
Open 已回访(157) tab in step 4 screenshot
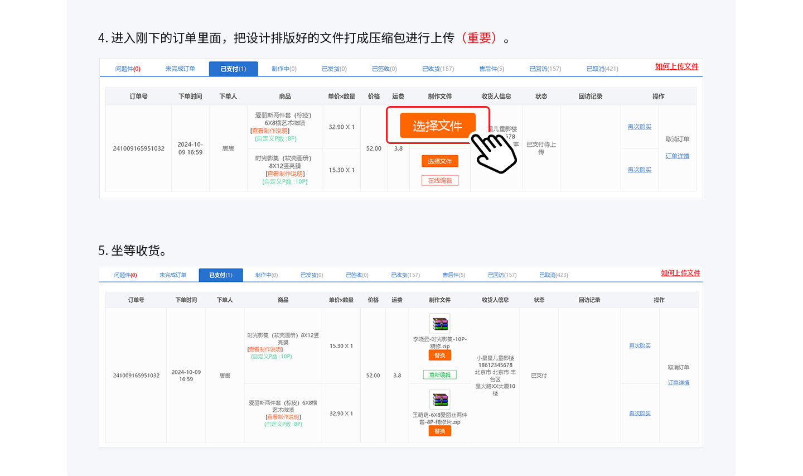click(545, 69)
